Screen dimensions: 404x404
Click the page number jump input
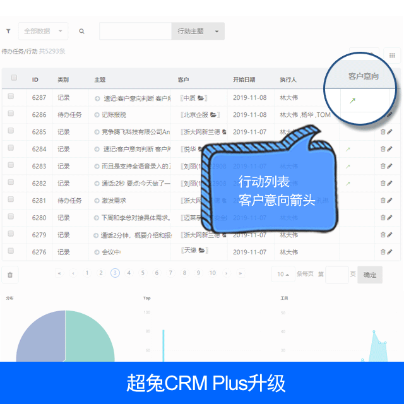(337, 275)
